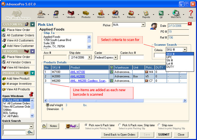Viewport: 197px width, 140px height.
Task: Select Pick & Pack now, Ship later
Action: coord(120,125)
